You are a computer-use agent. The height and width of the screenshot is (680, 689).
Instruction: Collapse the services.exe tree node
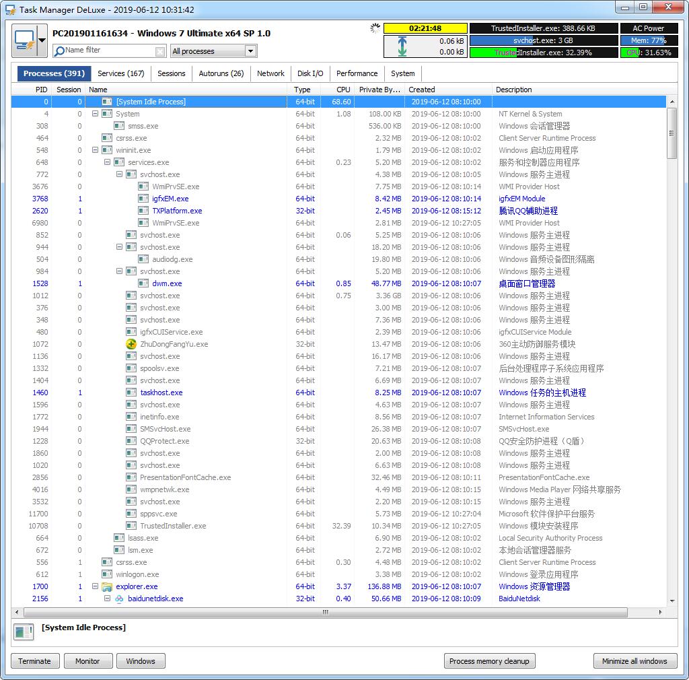[x=107, y=162]
